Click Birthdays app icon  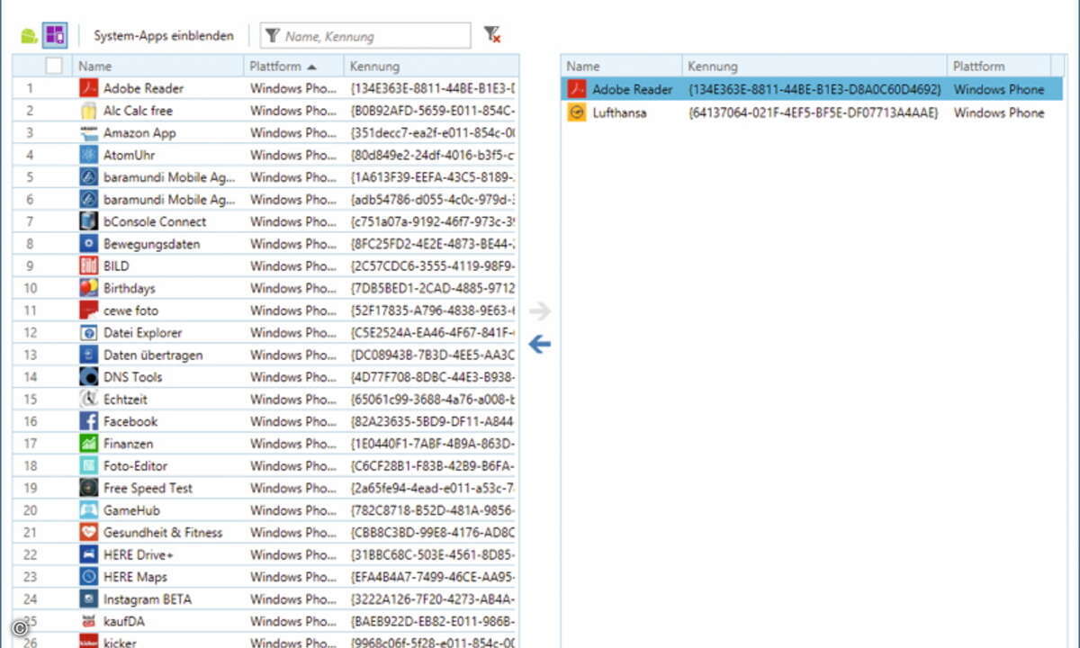point(88,288)
